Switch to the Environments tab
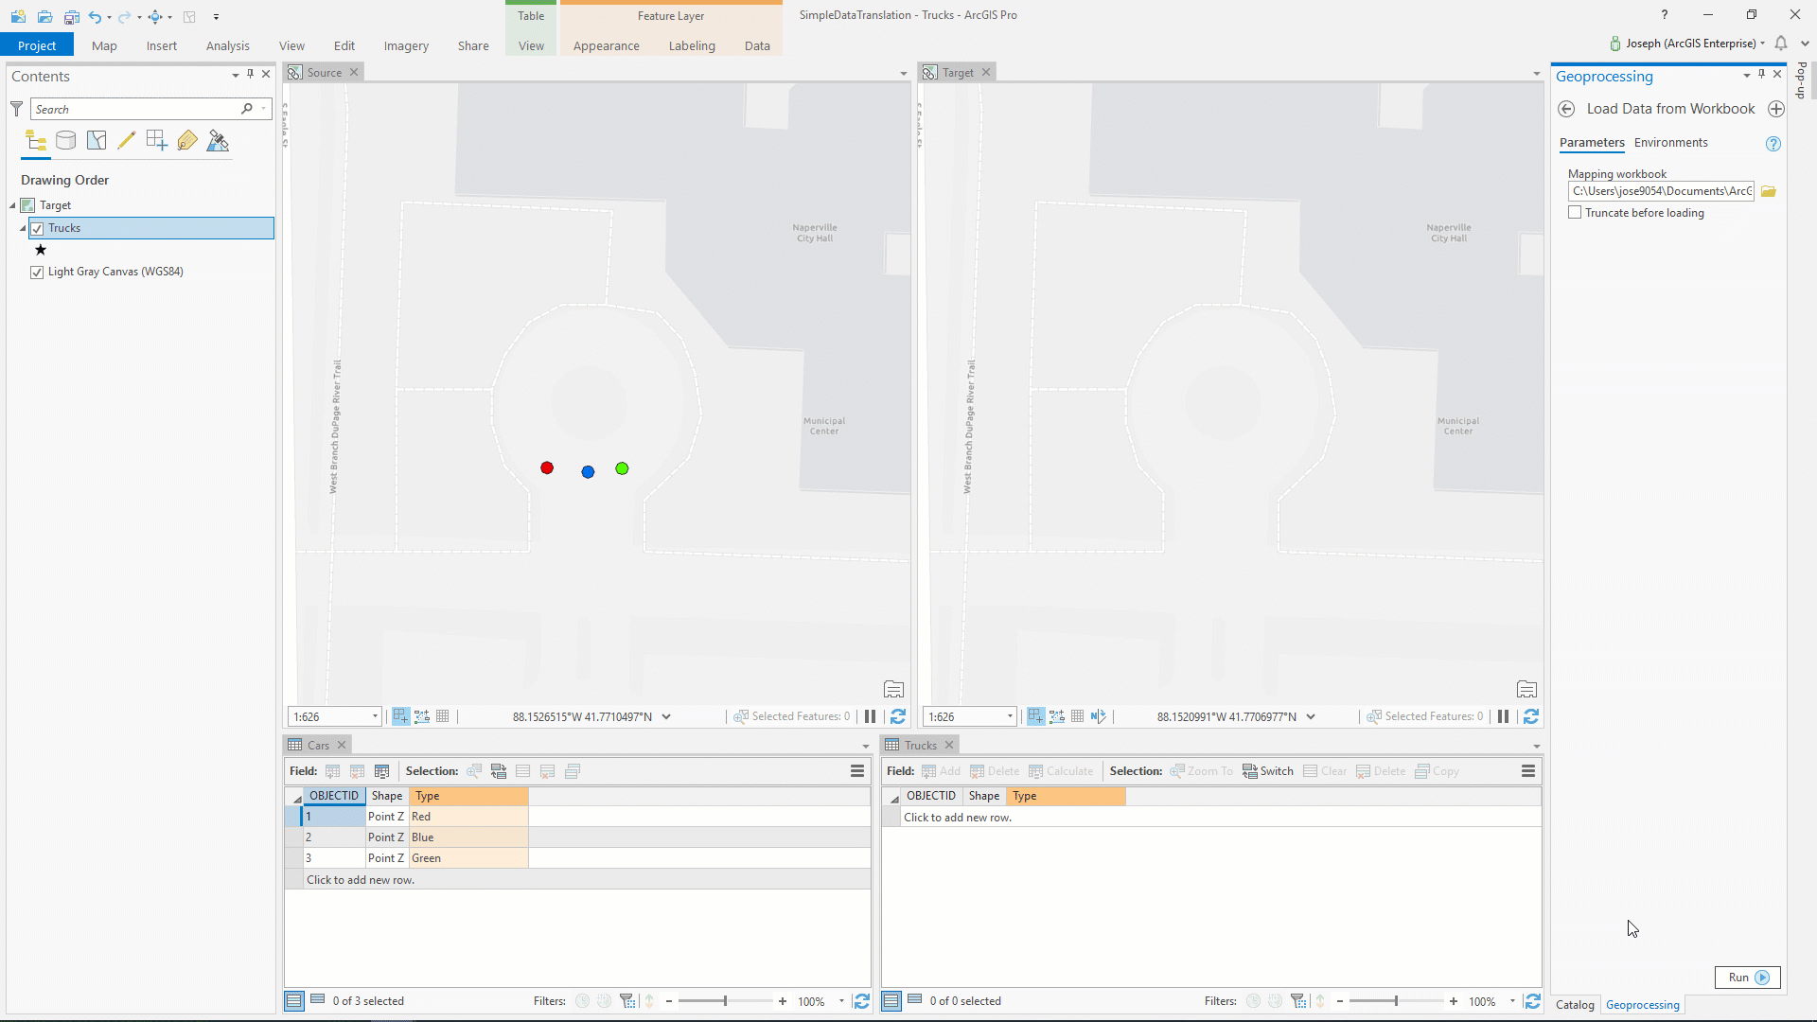 pos(1670,143)
